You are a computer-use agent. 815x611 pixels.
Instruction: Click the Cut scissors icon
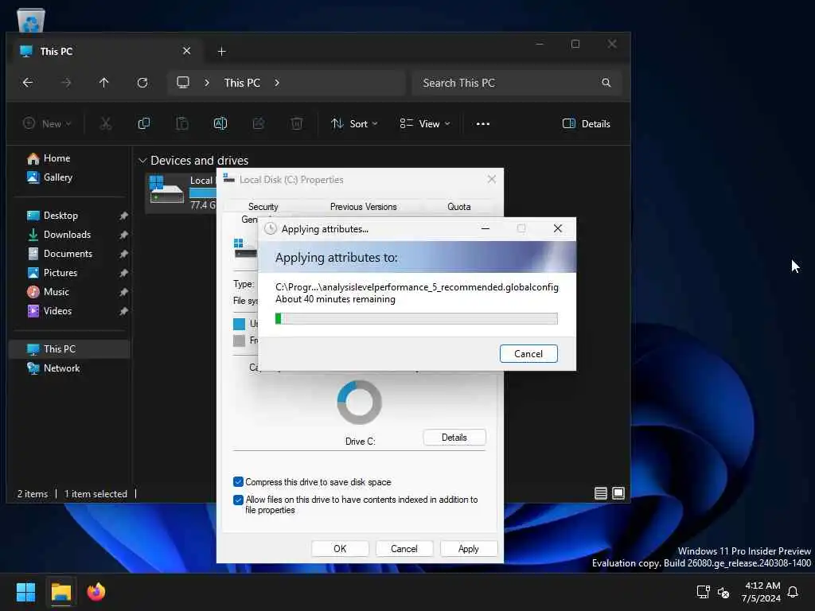(106, 123)
